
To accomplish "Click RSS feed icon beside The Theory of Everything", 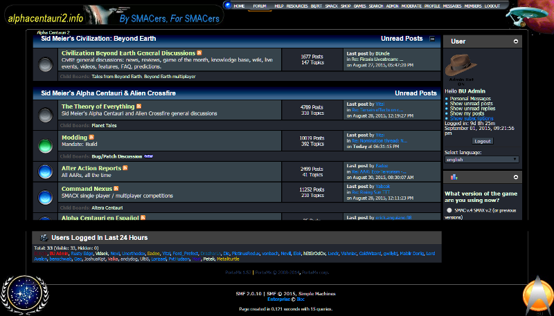I will (x=138, y=106).
